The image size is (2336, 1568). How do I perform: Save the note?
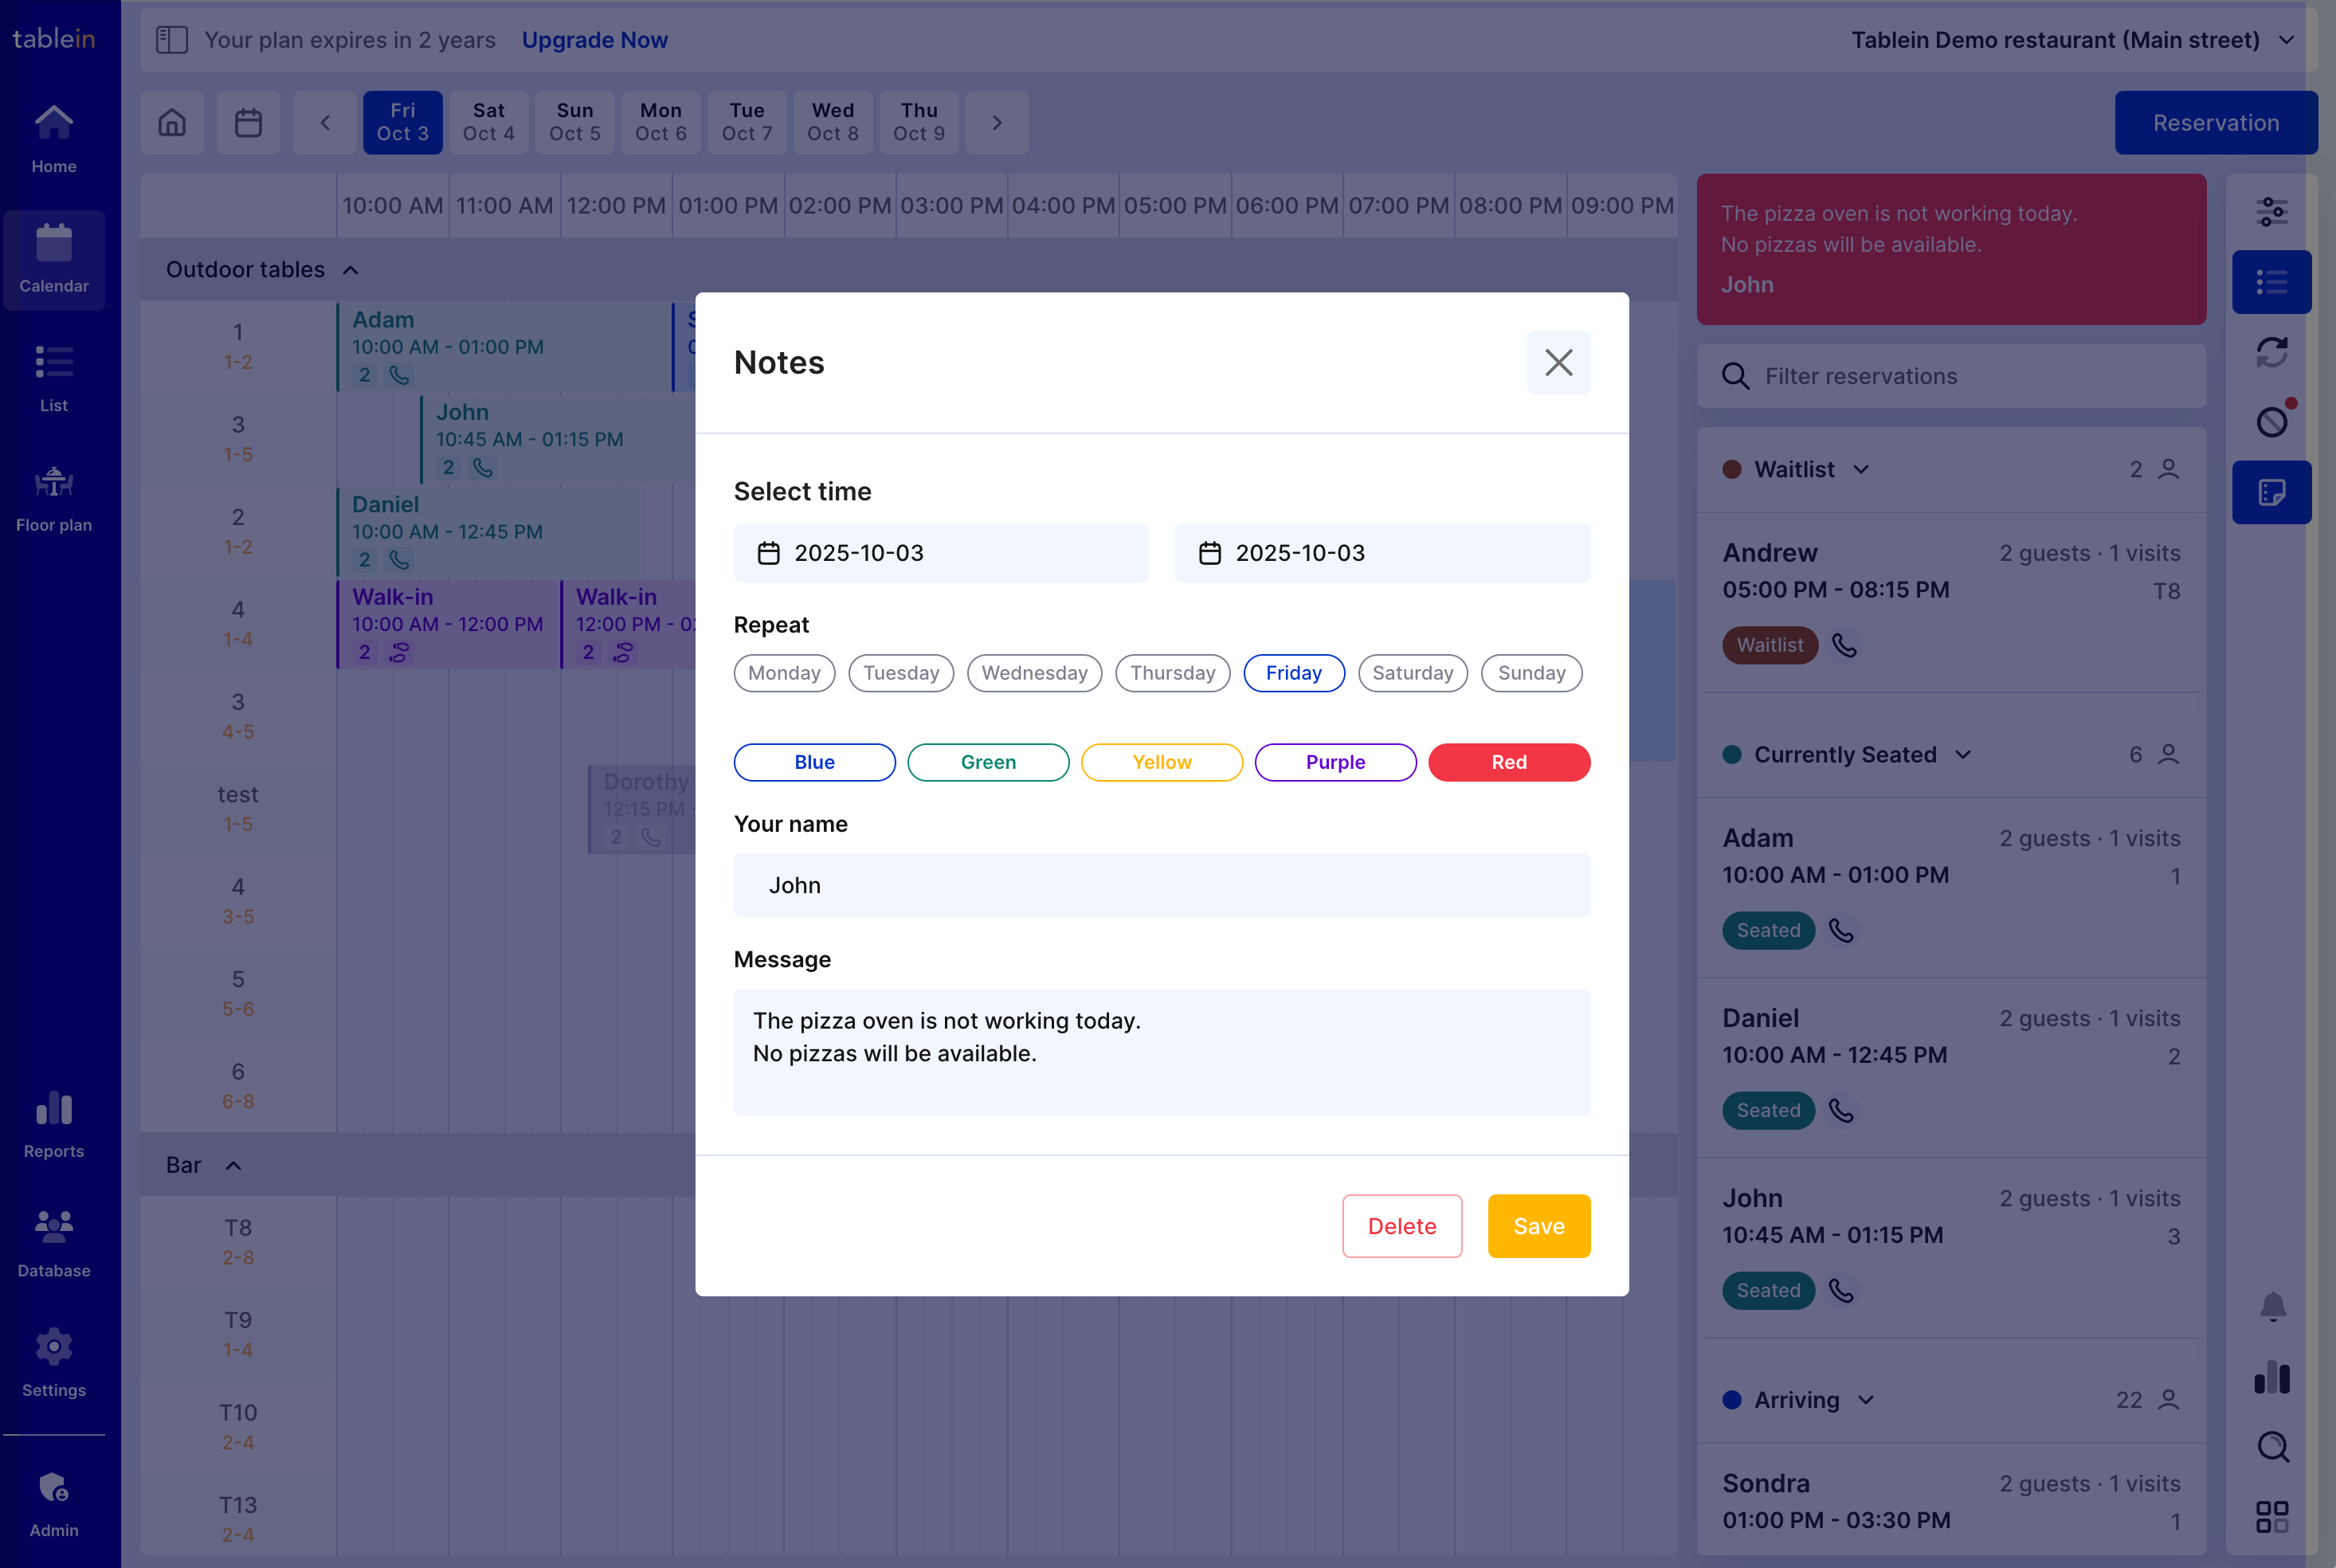(x=1538, y=1226)
